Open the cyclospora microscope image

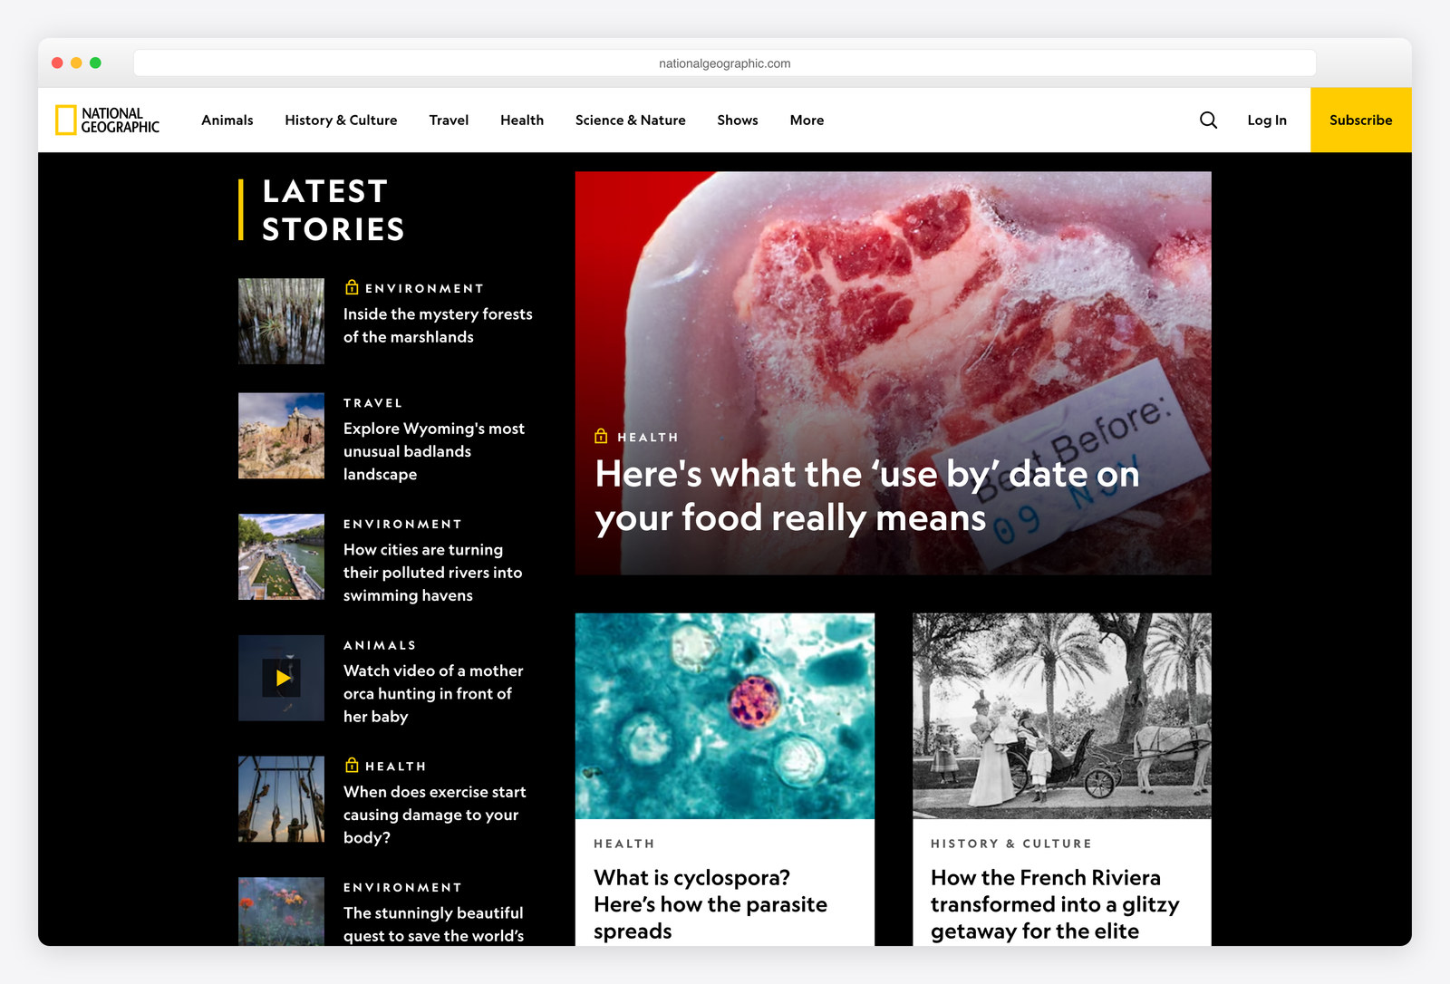(x=725, y=716)
